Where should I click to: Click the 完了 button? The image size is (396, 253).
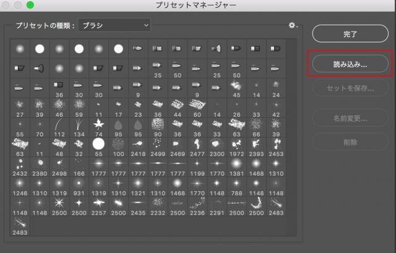tap(350, 35)
